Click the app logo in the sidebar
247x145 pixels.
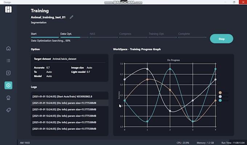tap(8, 10)
